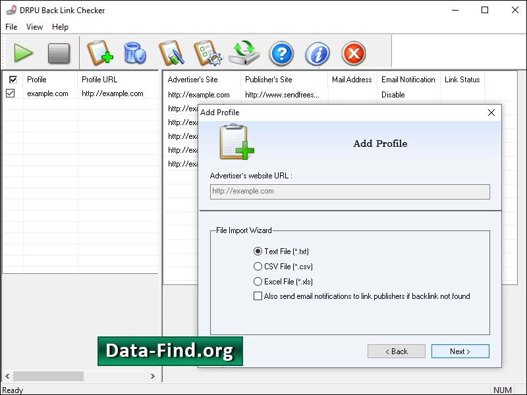This screenshot has height=395, width=527.
Task: Select the database check toolbar icon
Action: click(x=135, y=53)
